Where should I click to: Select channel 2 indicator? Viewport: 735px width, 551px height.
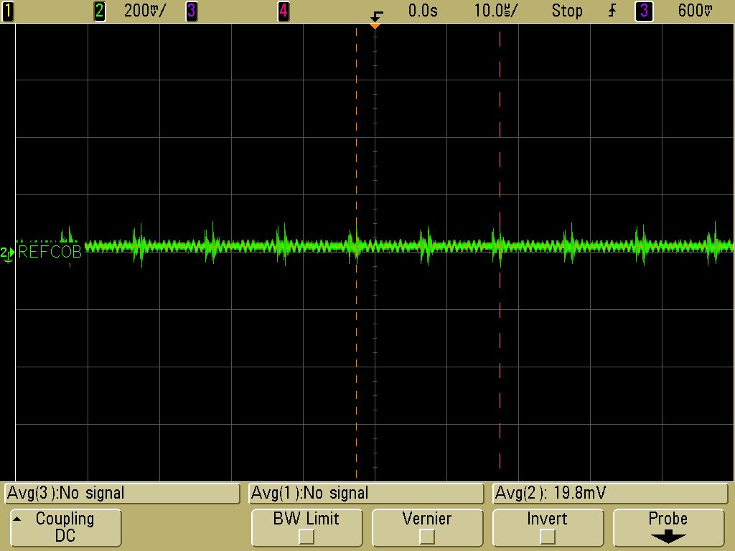pos(99,11)
